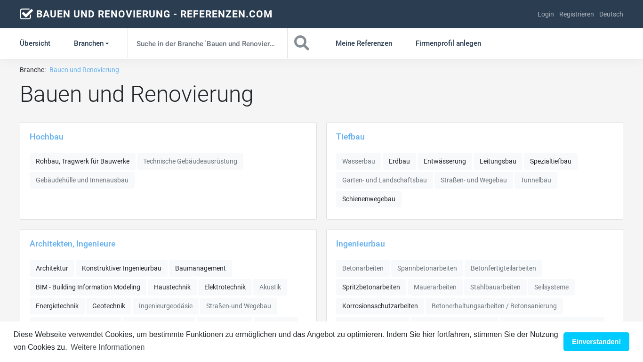
Task: Open Weitere Informationen cookie link
Action: (107, 347)
